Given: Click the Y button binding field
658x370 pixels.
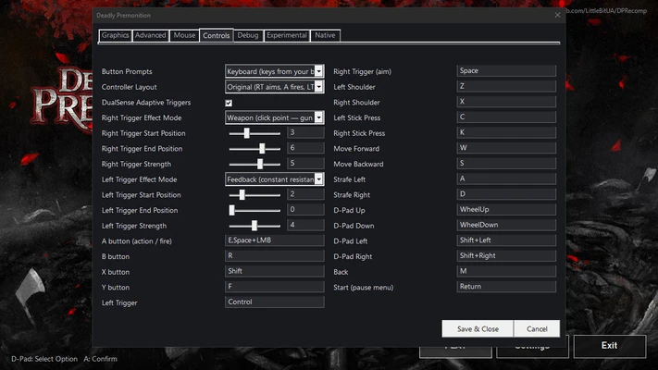Looking at the screenshot, I should click(x=275, y=287).
